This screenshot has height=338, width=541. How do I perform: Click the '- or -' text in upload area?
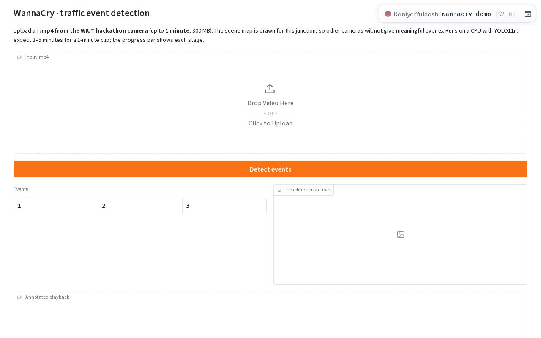(x=270, y=113)
